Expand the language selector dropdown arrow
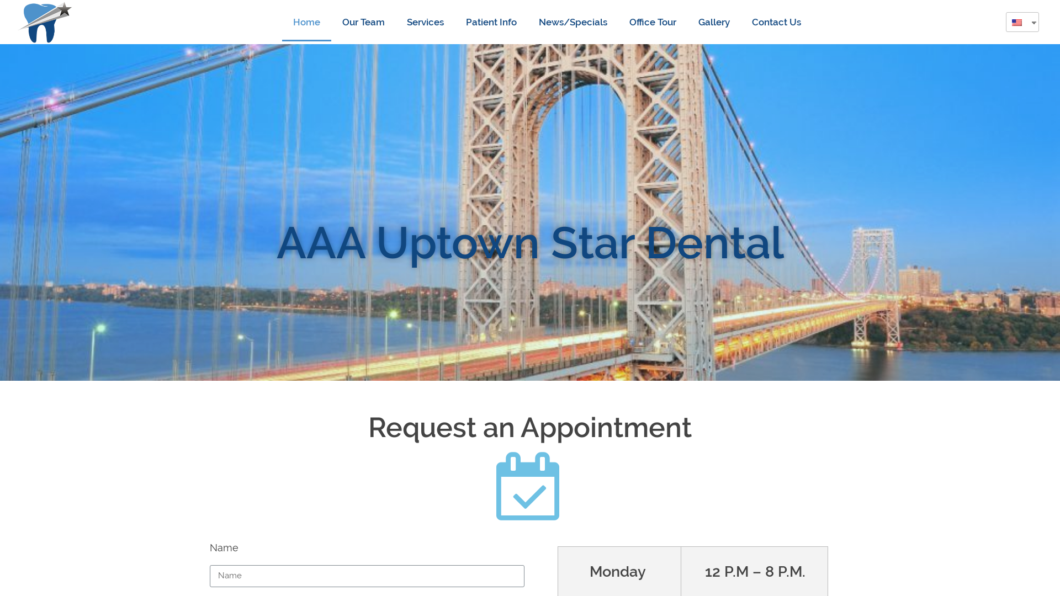Screen dimensions: 1060x596 (1033, 23)
